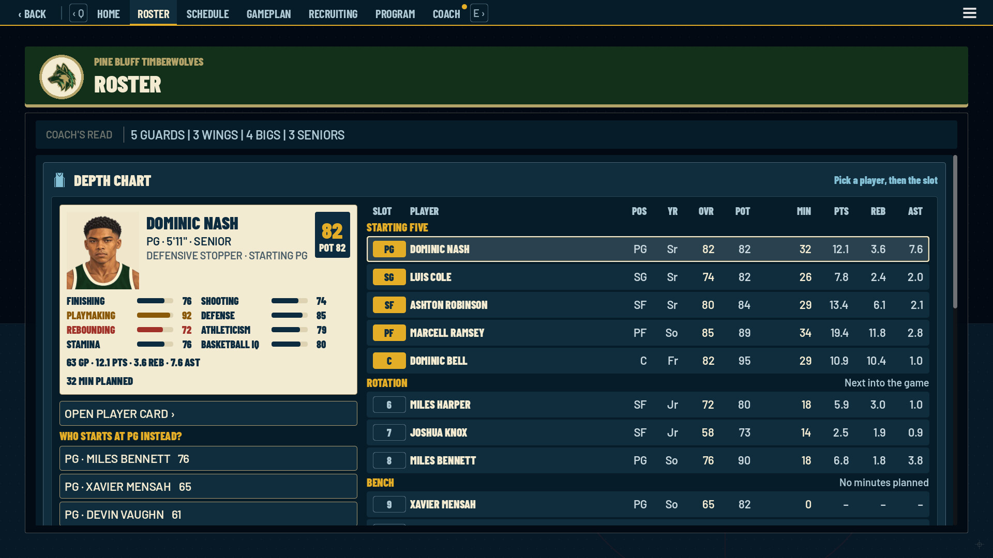Open the Recruiting tab

pos(333,14)
